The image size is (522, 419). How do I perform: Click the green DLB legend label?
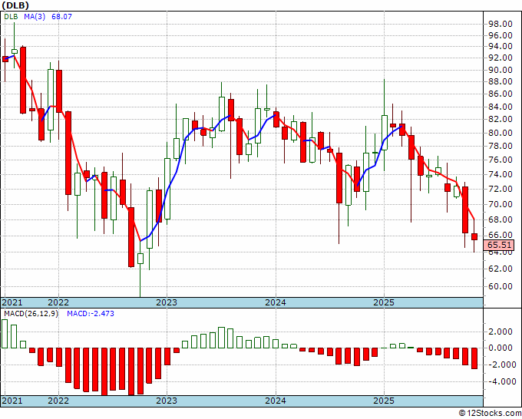pyautogui.click(x=11, y=16)
